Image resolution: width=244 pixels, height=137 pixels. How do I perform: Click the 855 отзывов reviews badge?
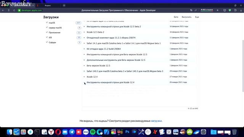coord(207,10)
